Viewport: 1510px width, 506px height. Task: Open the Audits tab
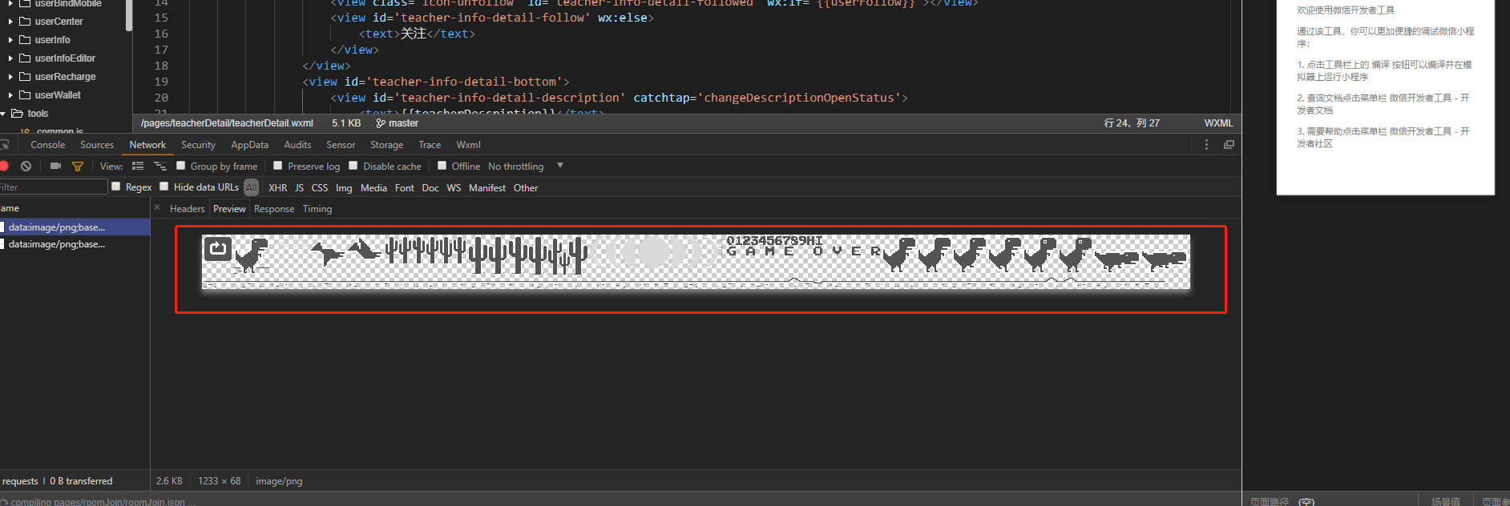[297, 145]
